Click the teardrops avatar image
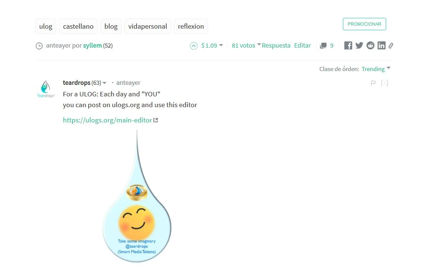430x269 pixels. point(46,89)
